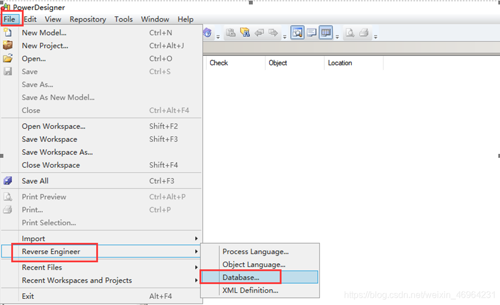Open the Edit menu
Screen dimensions: 500x305
pyautogui.click(x=30, y=20)
